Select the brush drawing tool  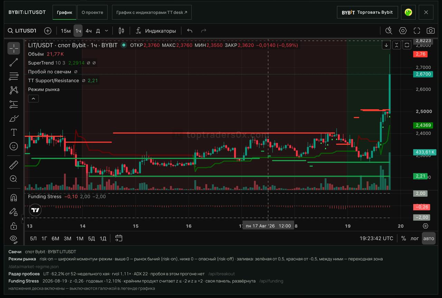14,118
